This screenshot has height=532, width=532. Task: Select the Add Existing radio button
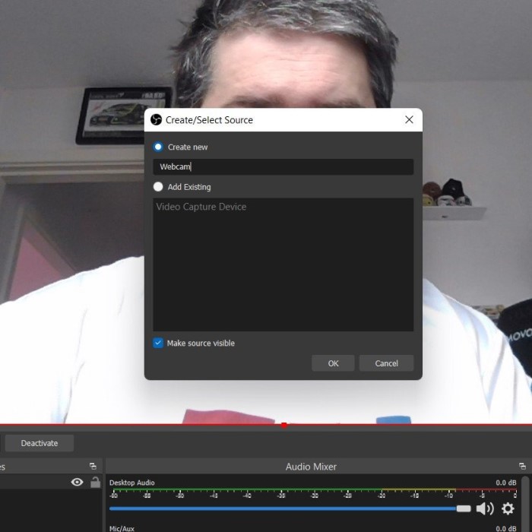(x=158, y=187)
